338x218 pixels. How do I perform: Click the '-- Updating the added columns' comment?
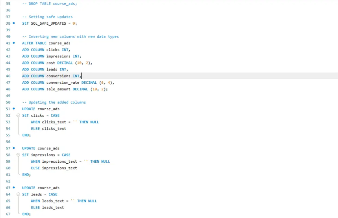(54, 102)
